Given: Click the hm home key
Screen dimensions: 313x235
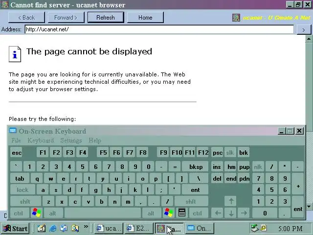Looking at the screenshot, I should (231, 167).
